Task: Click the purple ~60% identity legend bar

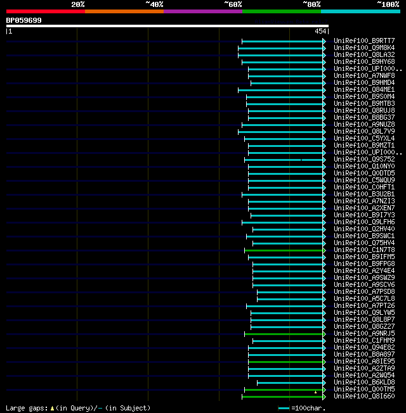Action: click(203, 11)
